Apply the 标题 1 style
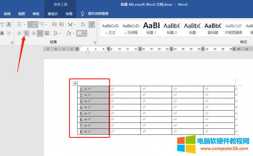Viewport: 253px width, 156px height. 151,28
